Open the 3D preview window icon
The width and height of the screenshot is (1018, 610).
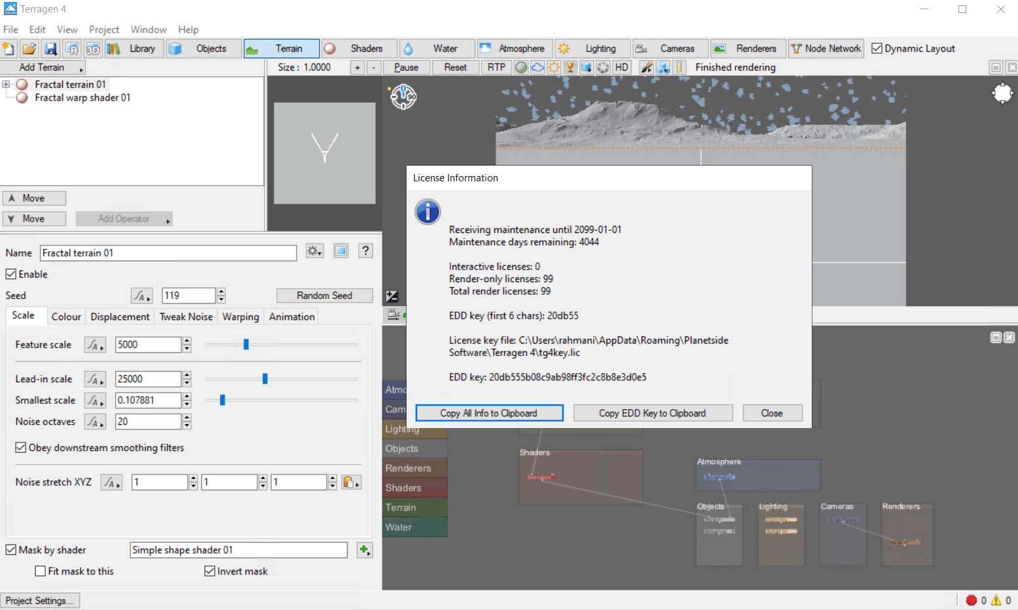(93, 49)
